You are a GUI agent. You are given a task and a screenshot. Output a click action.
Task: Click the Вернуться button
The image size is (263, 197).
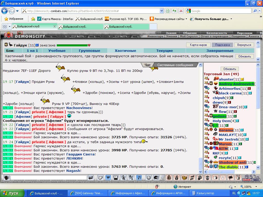tap(244, 45)
